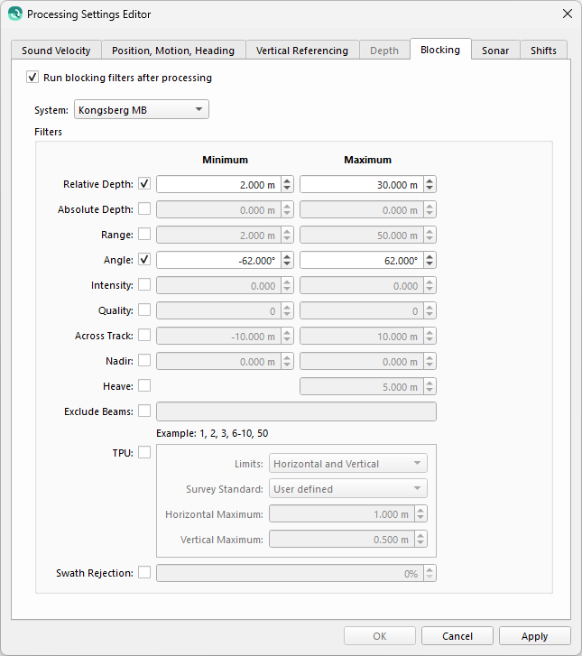Enable the Absolute Depth filter checkbox
Viewport: 582px width, 656px height.
[x=144, y=209]
